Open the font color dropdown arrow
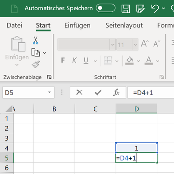Viewport: 174px width, 174px height. pos(158,61)
